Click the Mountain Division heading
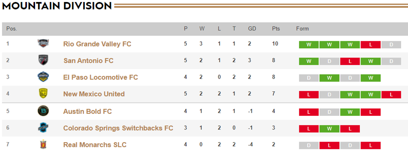Viewport: 408px width, 154px height. (x=57, y=6)
